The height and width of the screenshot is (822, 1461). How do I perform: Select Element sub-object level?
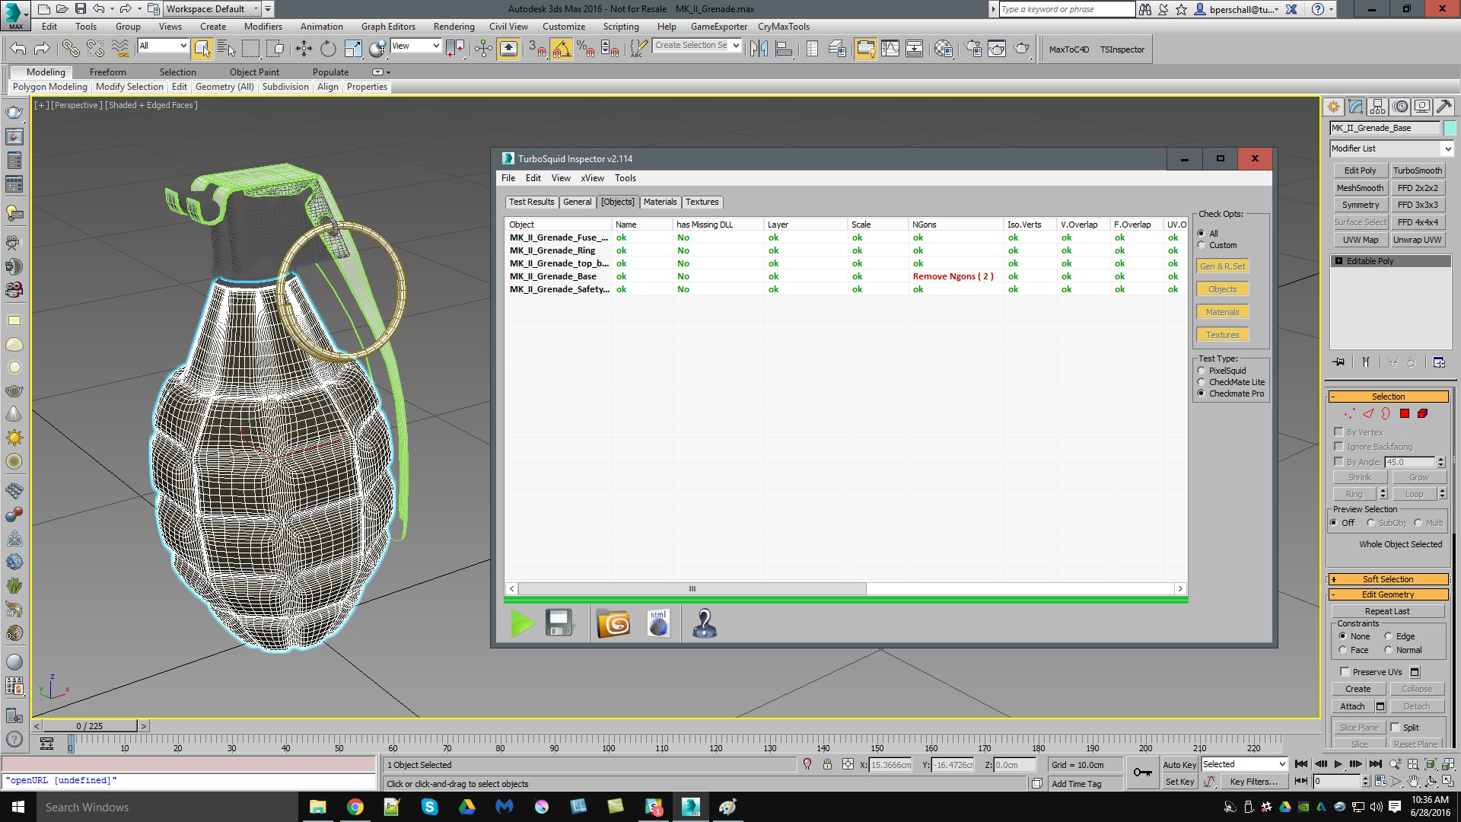1422,414
